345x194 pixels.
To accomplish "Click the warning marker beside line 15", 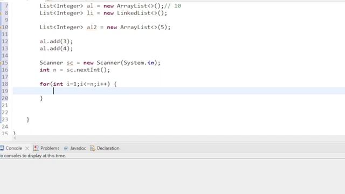I will tap(1, 63).
